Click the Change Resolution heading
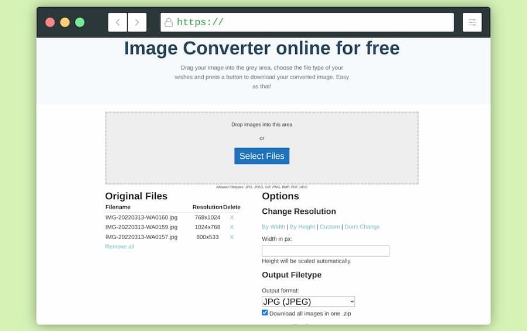This screenshot has width=527, height=331. pos(299,211)
